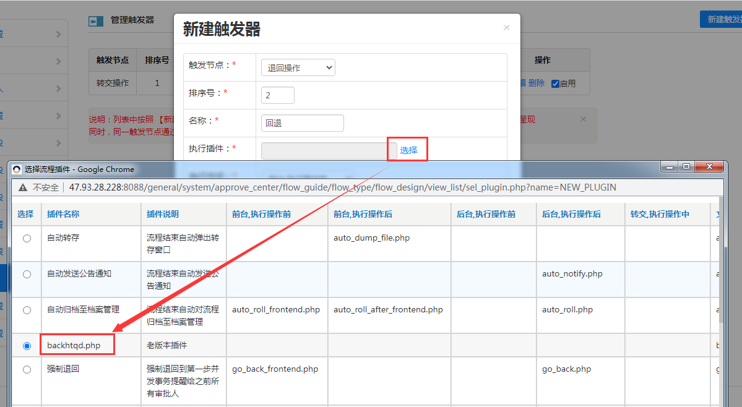The height and width of the screenshot is (407, 742).
Task: Expand the third sidebar menu chevron
Action: click(x=58, y=89)
